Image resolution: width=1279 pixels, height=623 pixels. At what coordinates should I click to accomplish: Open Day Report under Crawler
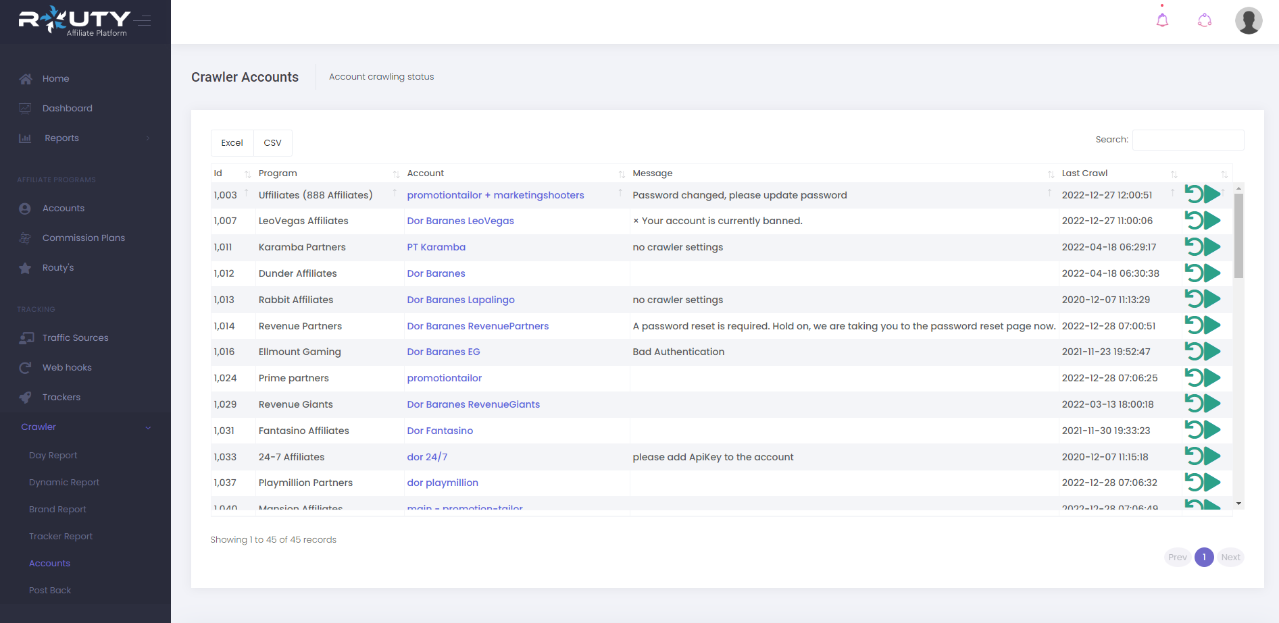click(x=53, y=456)
